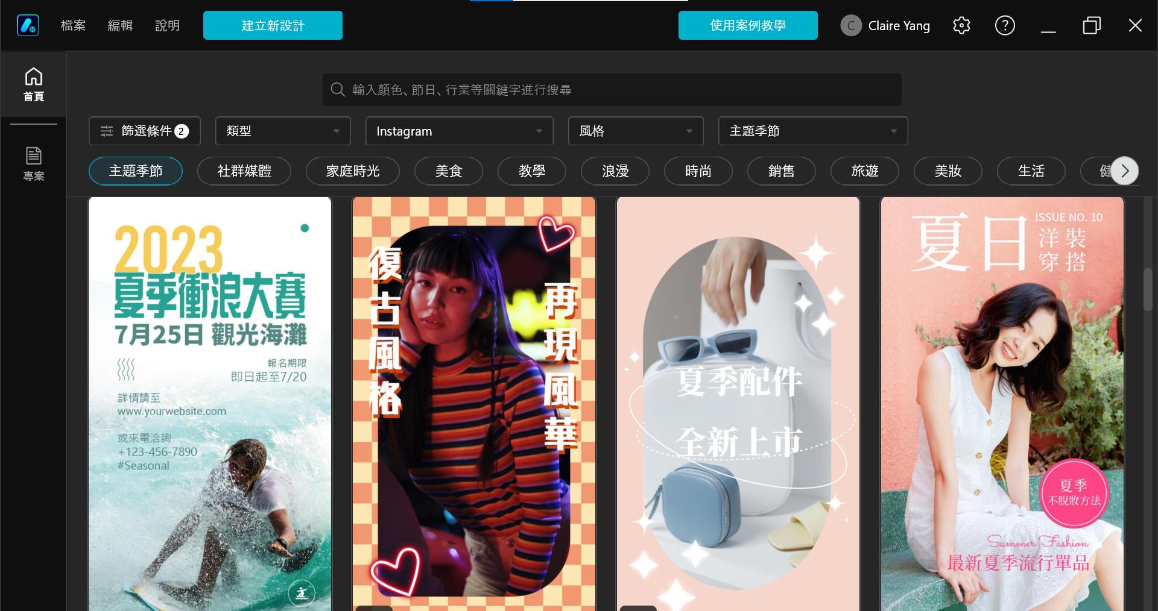Select the 美妝 category chip
1158x611 pixels.
pyautogui.click(x=948, y=171)
